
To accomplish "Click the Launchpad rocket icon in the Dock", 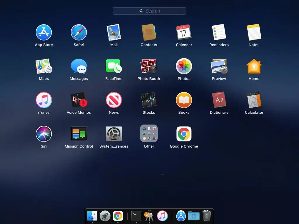I will coord(105,216).
